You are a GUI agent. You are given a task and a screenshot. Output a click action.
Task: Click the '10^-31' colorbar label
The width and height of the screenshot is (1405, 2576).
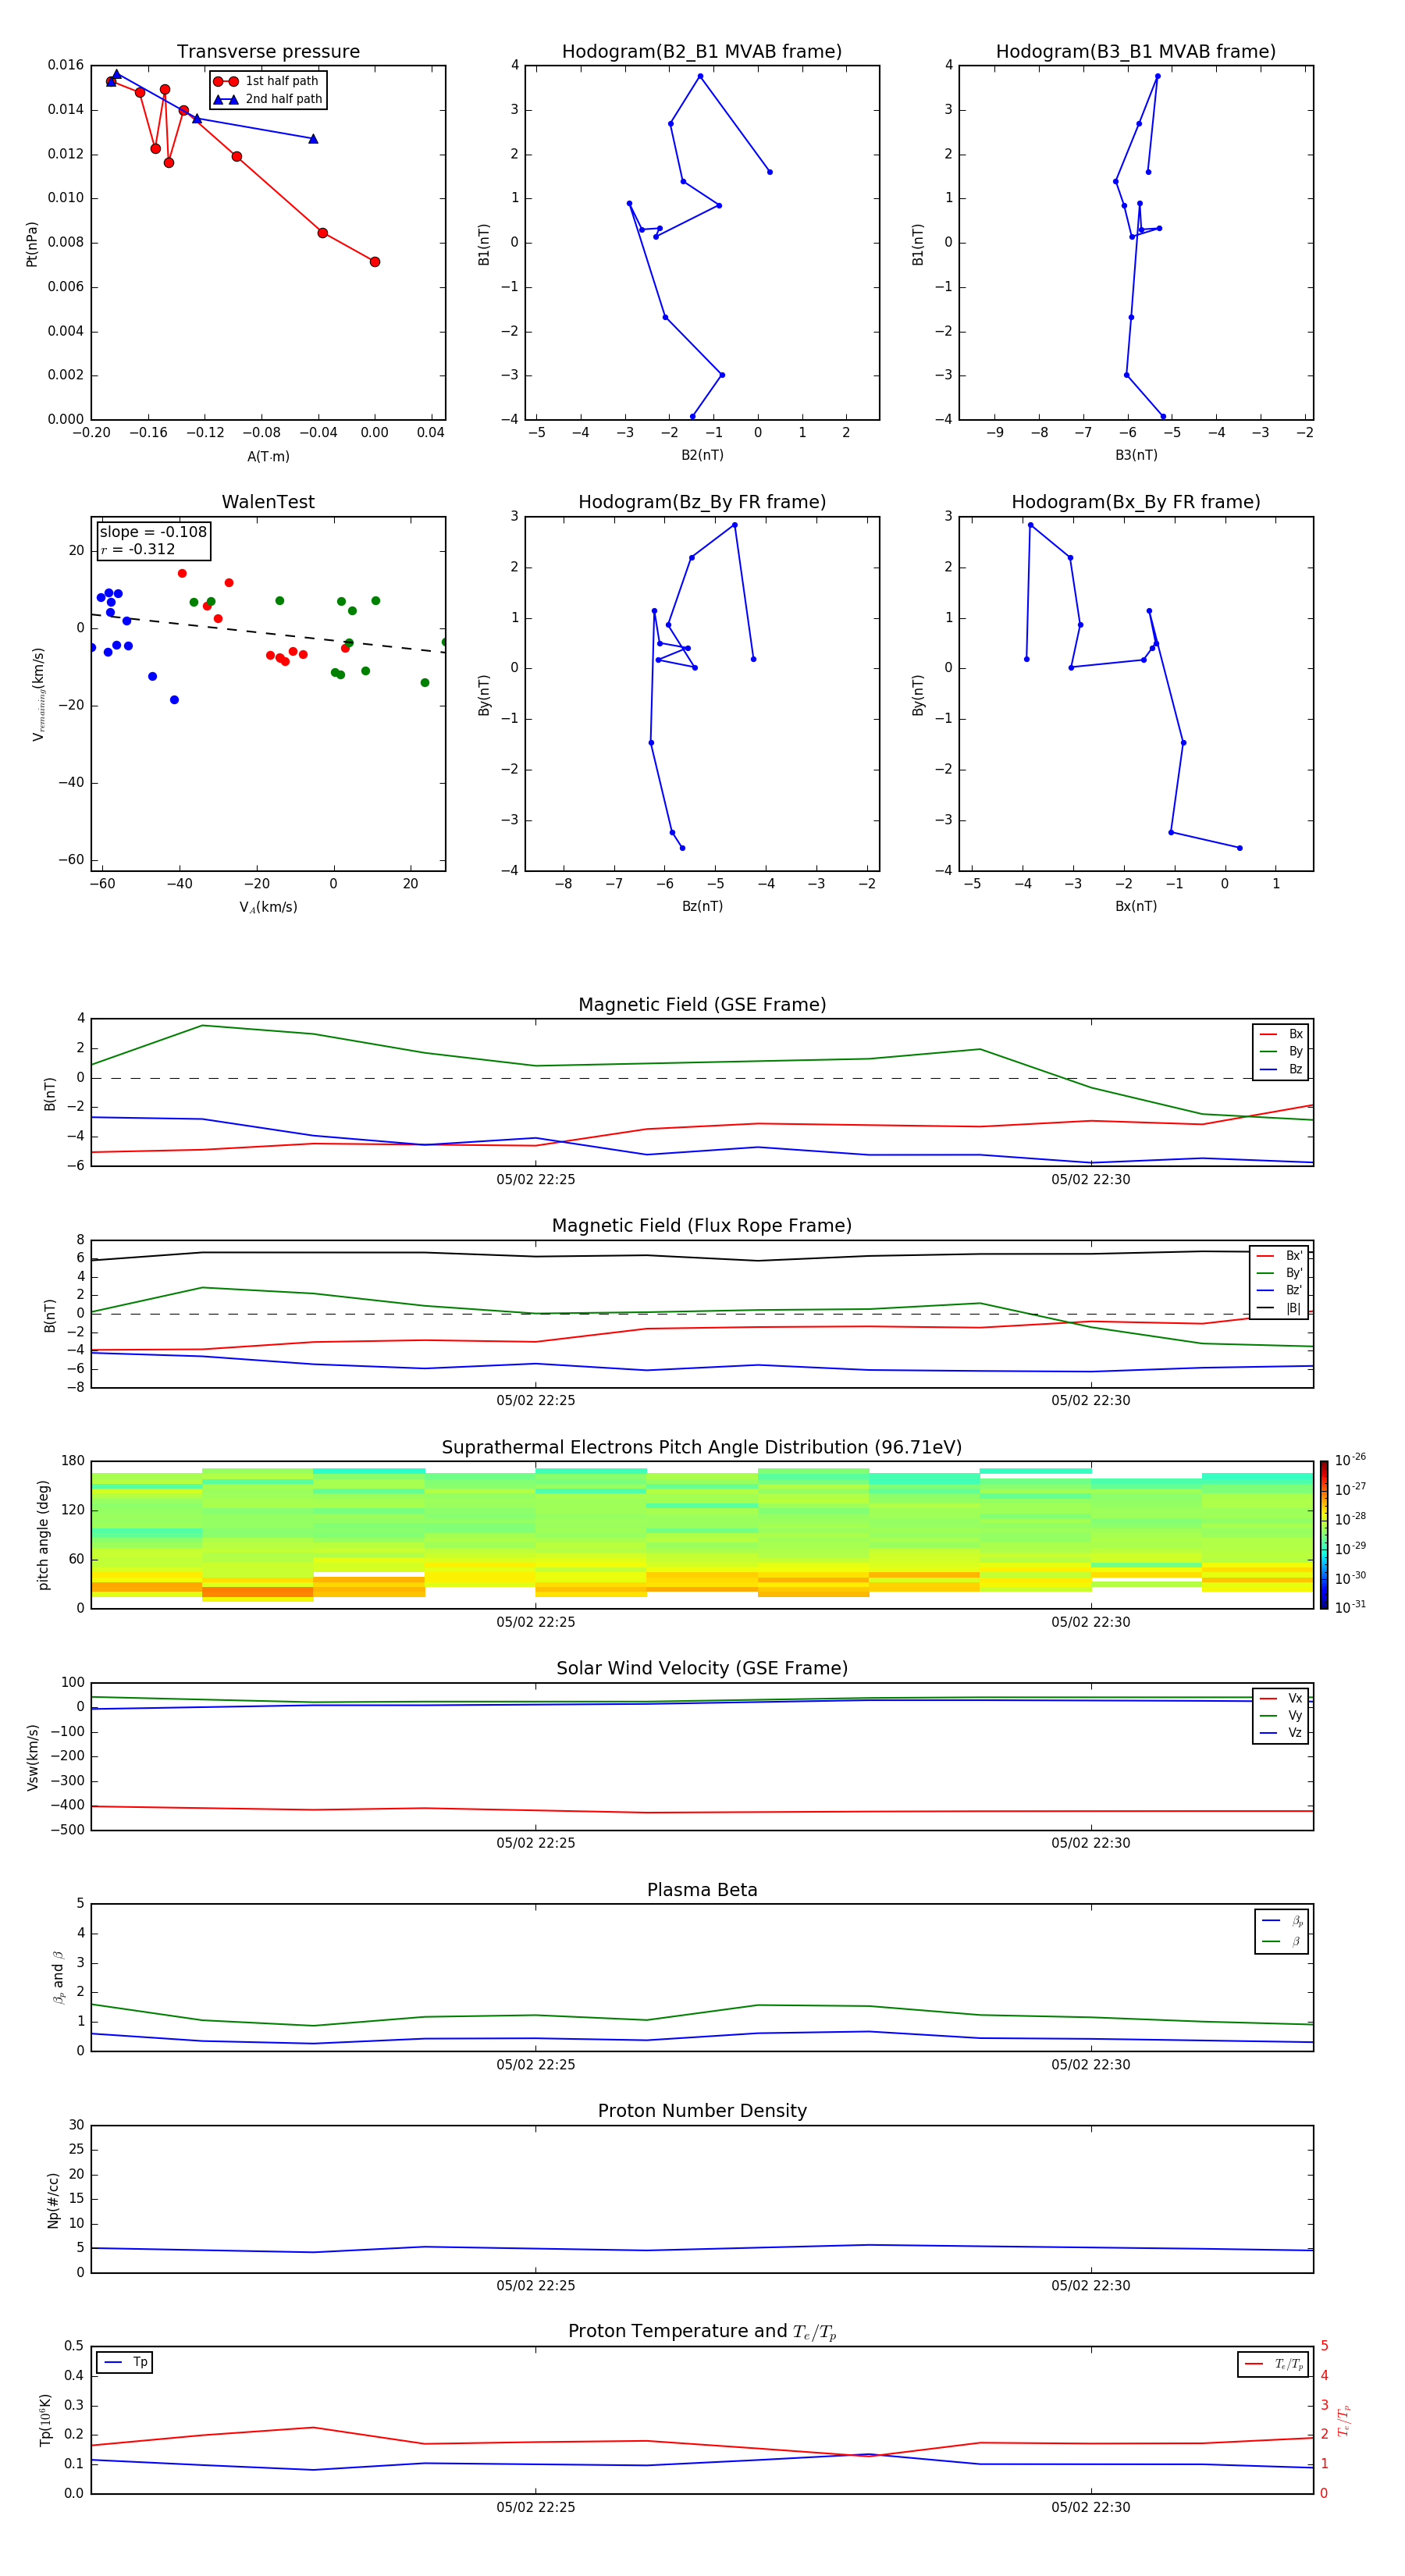[1350, 1607]
